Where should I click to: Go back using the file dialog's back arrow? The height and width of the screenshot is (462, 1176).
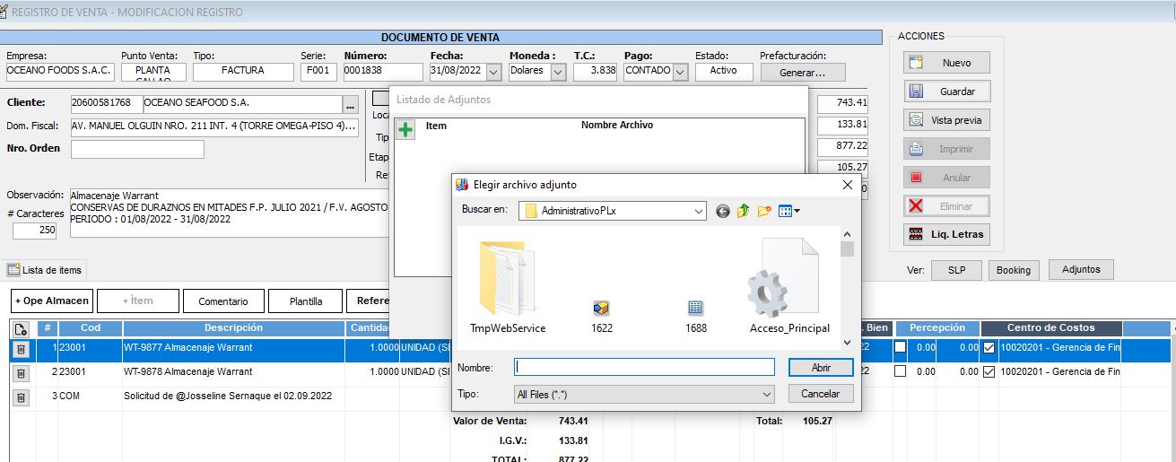(723, 212)
